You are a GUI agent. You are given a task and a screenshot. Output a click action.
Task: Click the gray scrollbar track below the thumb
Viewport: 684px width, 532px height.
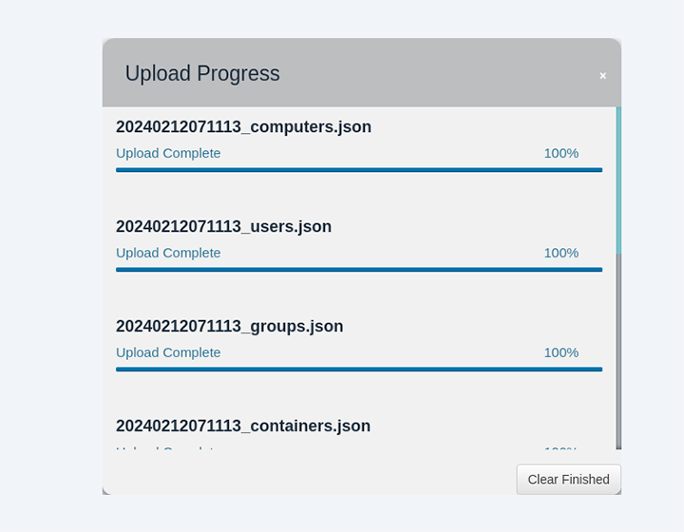click(618, 351)
